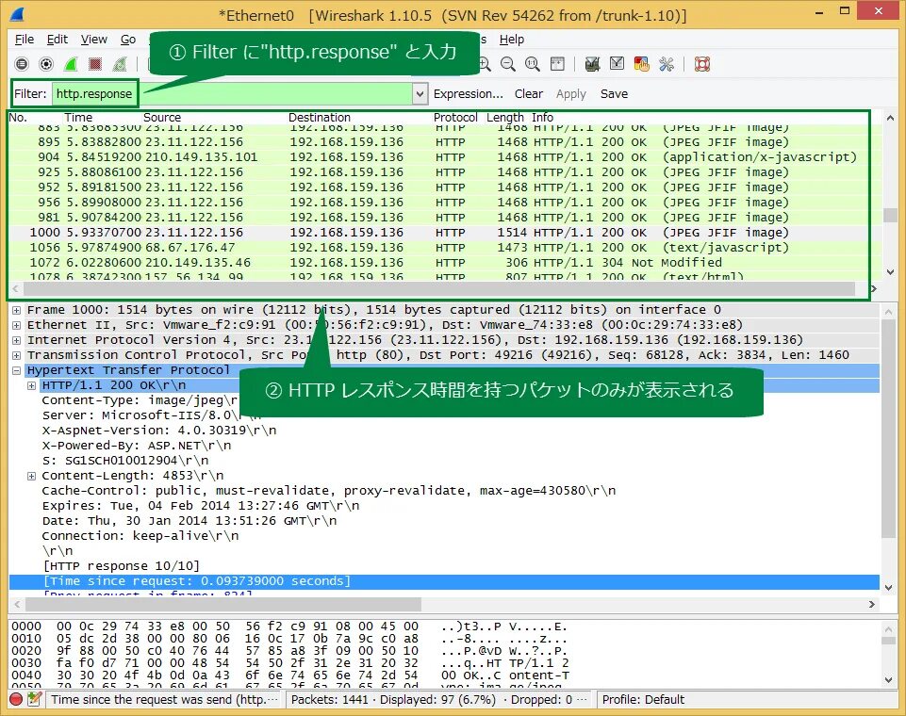Open the View menu
Image resolution: width=906 pixels, height=716 pixels.
[93, 40]
